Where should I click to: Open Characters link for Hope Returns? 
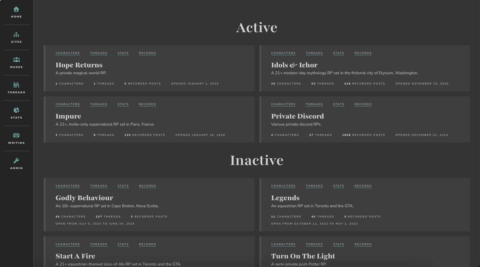click(x=68, y=53)
